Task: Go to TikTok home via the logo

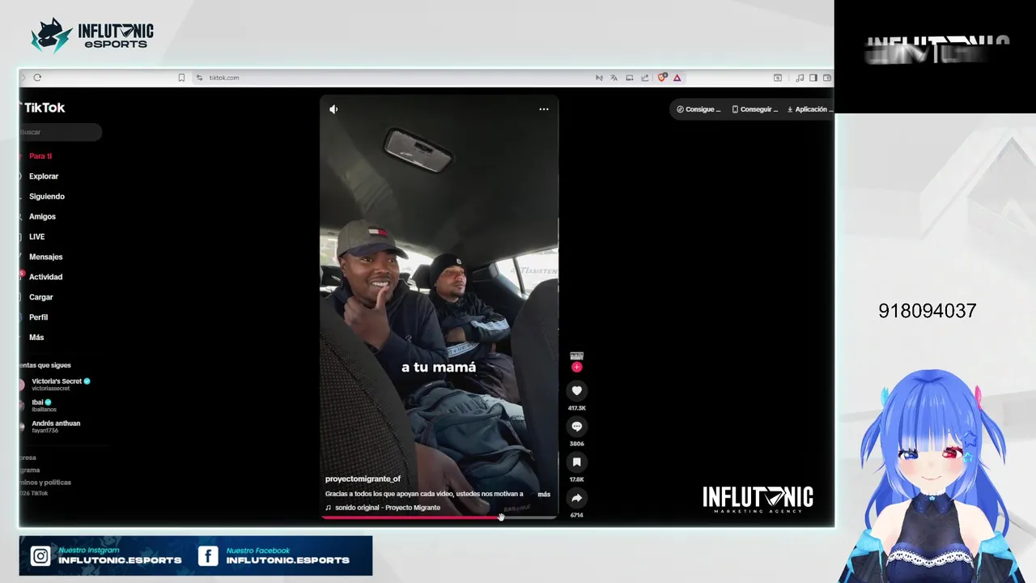Action: [44, 108]
